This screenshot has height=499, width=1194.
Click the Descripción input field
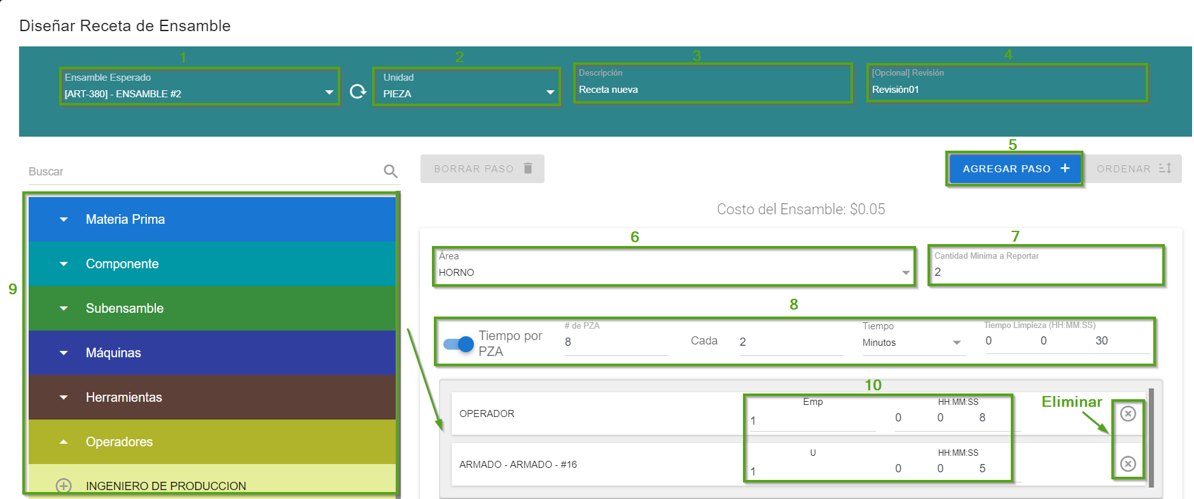click(x=711, y=90)
